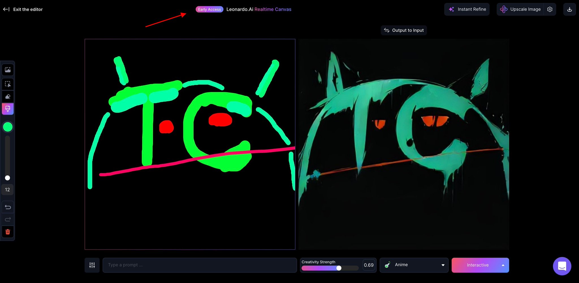Redo the last stroke
This screenshot has height=283, width=579.
click(8, 219)
